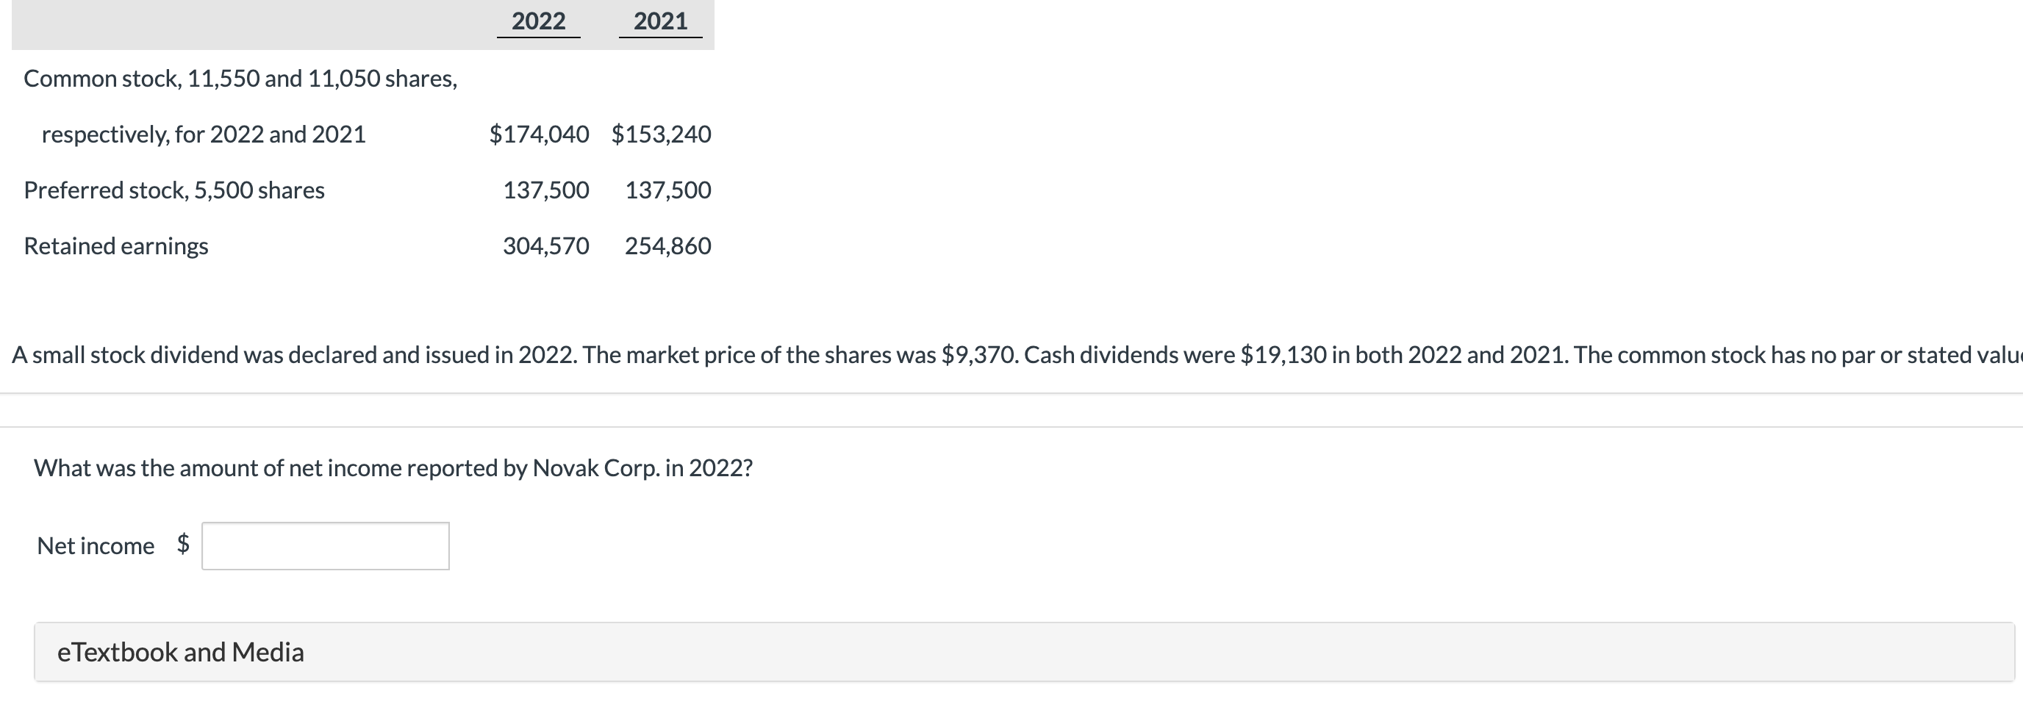This screenshot has width=2023, height=707.
Task: Select the 254,860 retained earnings value
Action: 668,245
